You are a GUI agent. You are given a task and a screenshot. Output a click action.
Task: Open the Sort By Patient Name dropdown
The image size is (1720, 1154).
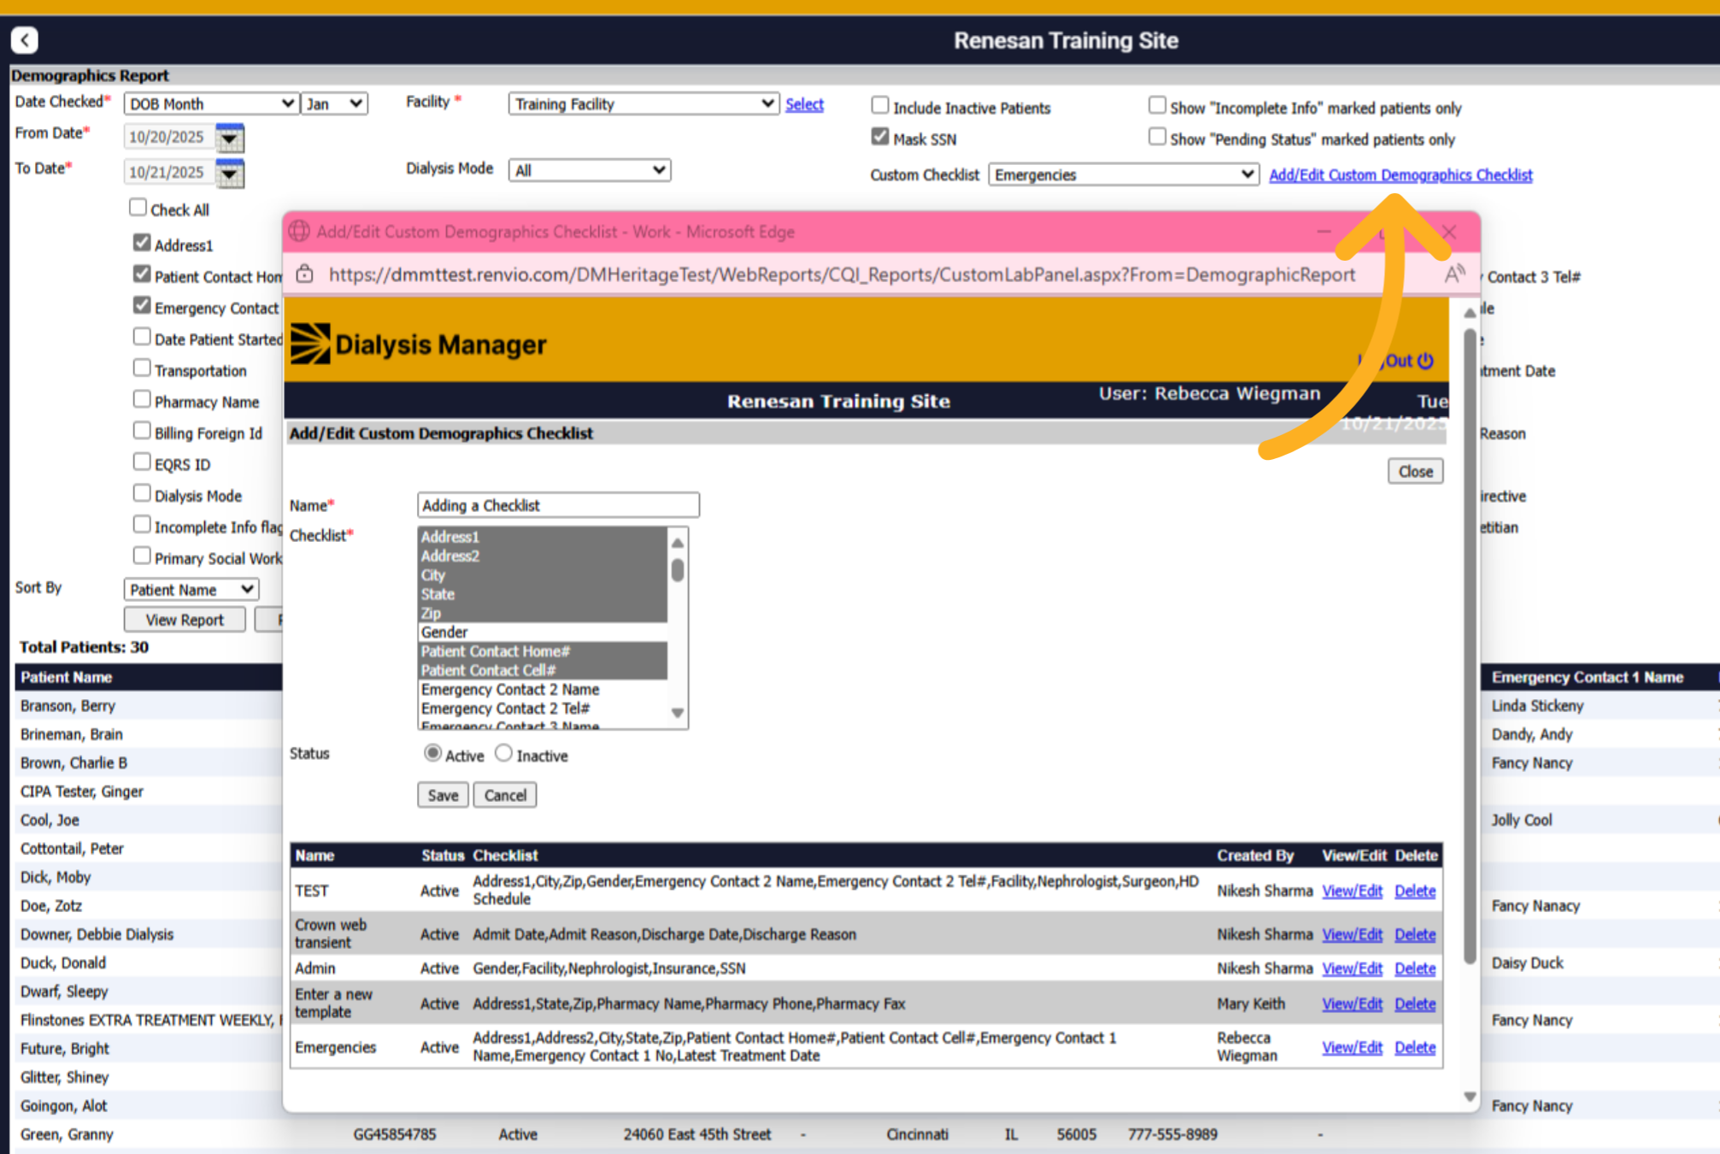(191, 589)
